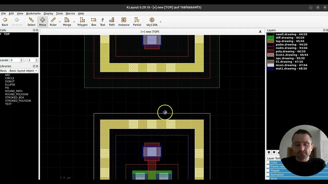Viewport: 328px width, 184px height.
Task: Increase the maximum hierarchy level
Action: tap(37, 59)
